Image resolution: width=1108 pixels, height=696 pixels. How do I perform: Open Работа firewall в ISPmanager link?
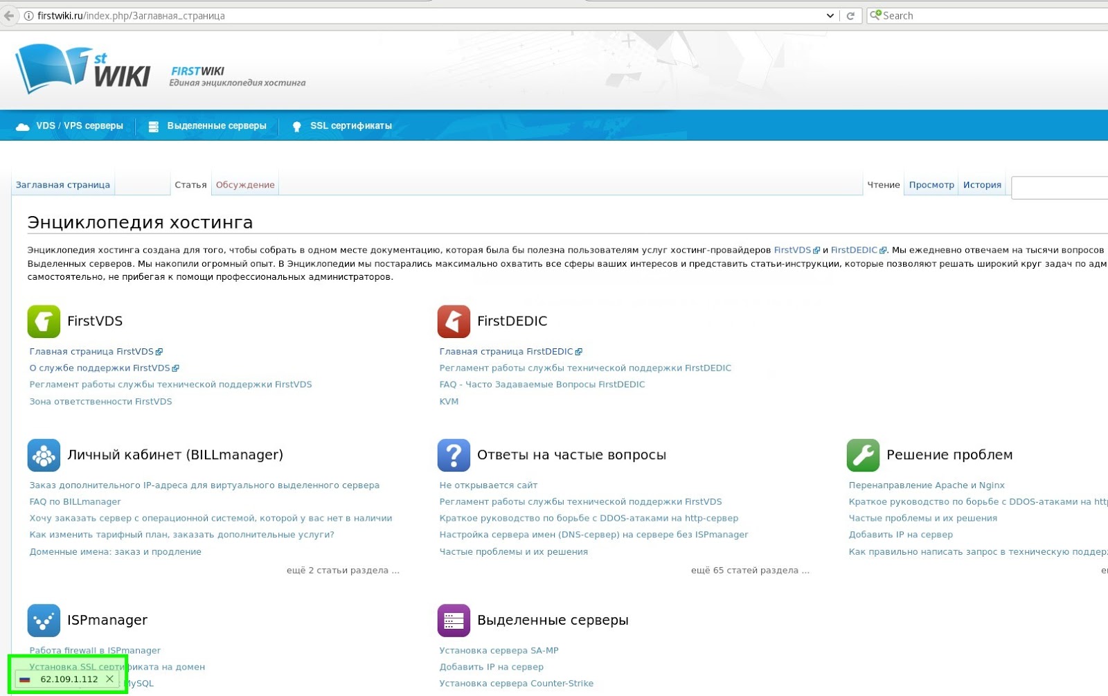[95, 651]
